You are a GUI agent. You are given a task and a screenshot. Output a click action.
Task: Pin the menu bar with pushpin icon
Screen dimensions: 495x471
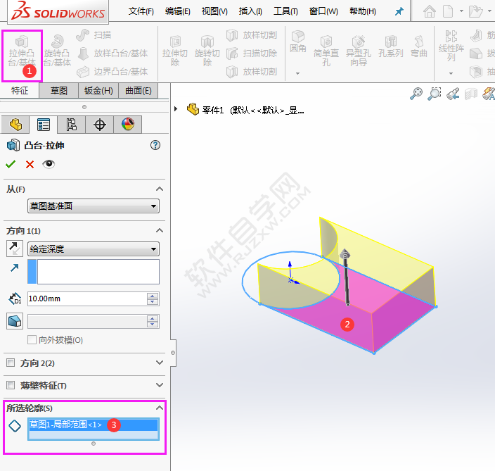coord(399,12)
